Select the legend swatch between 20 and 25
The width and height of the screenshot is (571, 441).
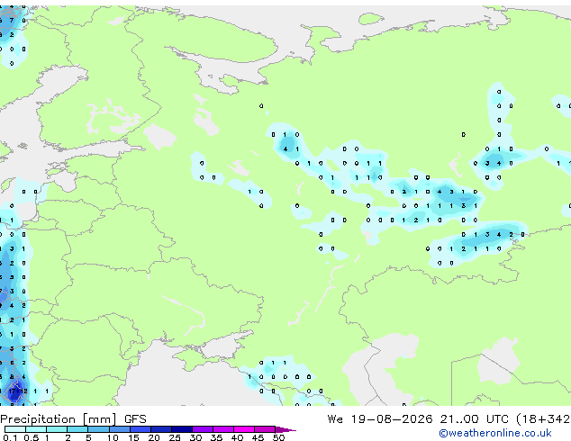coord(161,429)
